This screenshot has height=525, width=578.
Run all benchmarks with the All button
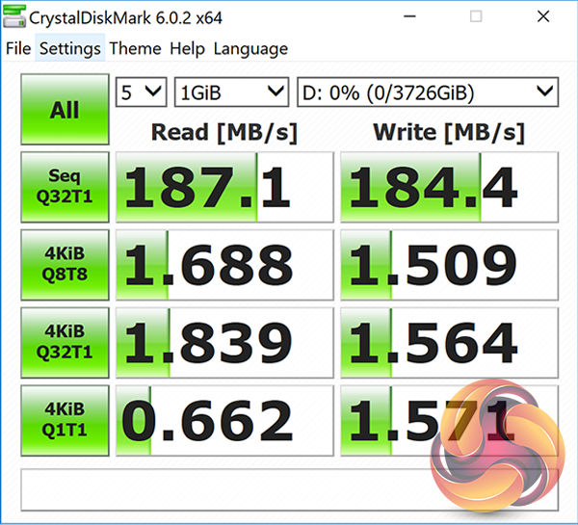(65, 109)
